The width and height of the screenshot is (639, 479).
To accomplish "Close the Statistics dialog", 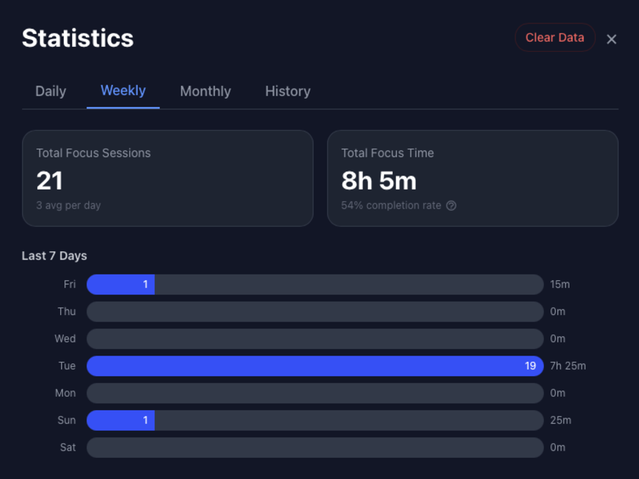I will click(x=611, y=39).
